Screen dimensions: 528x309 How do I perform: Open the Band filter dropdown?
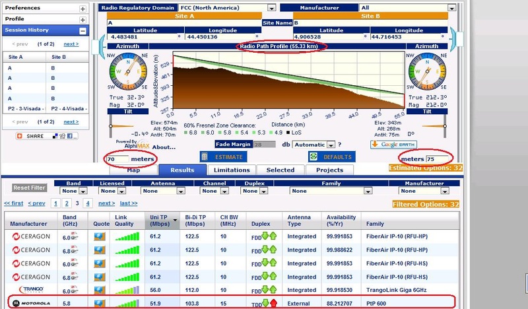pyautogui.click(x=83, y=191)
